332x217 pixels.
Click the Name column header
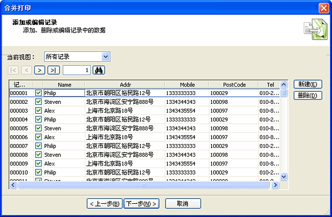point(64,84)
